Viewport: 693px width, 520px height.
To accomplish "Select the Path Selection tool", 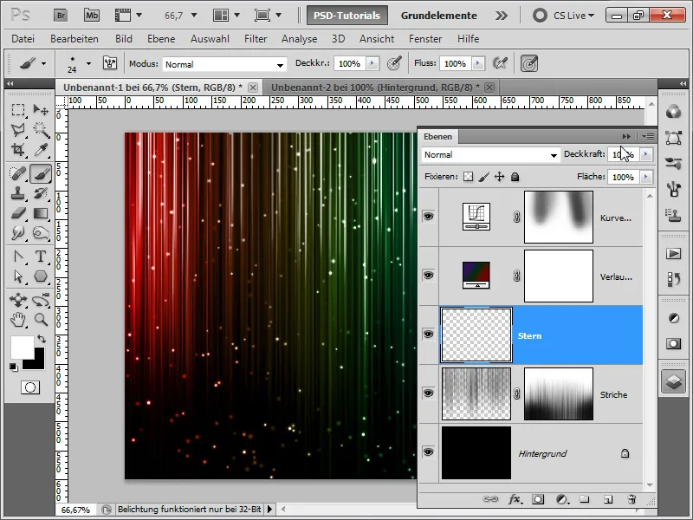I will pyautogui.click(x=18, y=276).
